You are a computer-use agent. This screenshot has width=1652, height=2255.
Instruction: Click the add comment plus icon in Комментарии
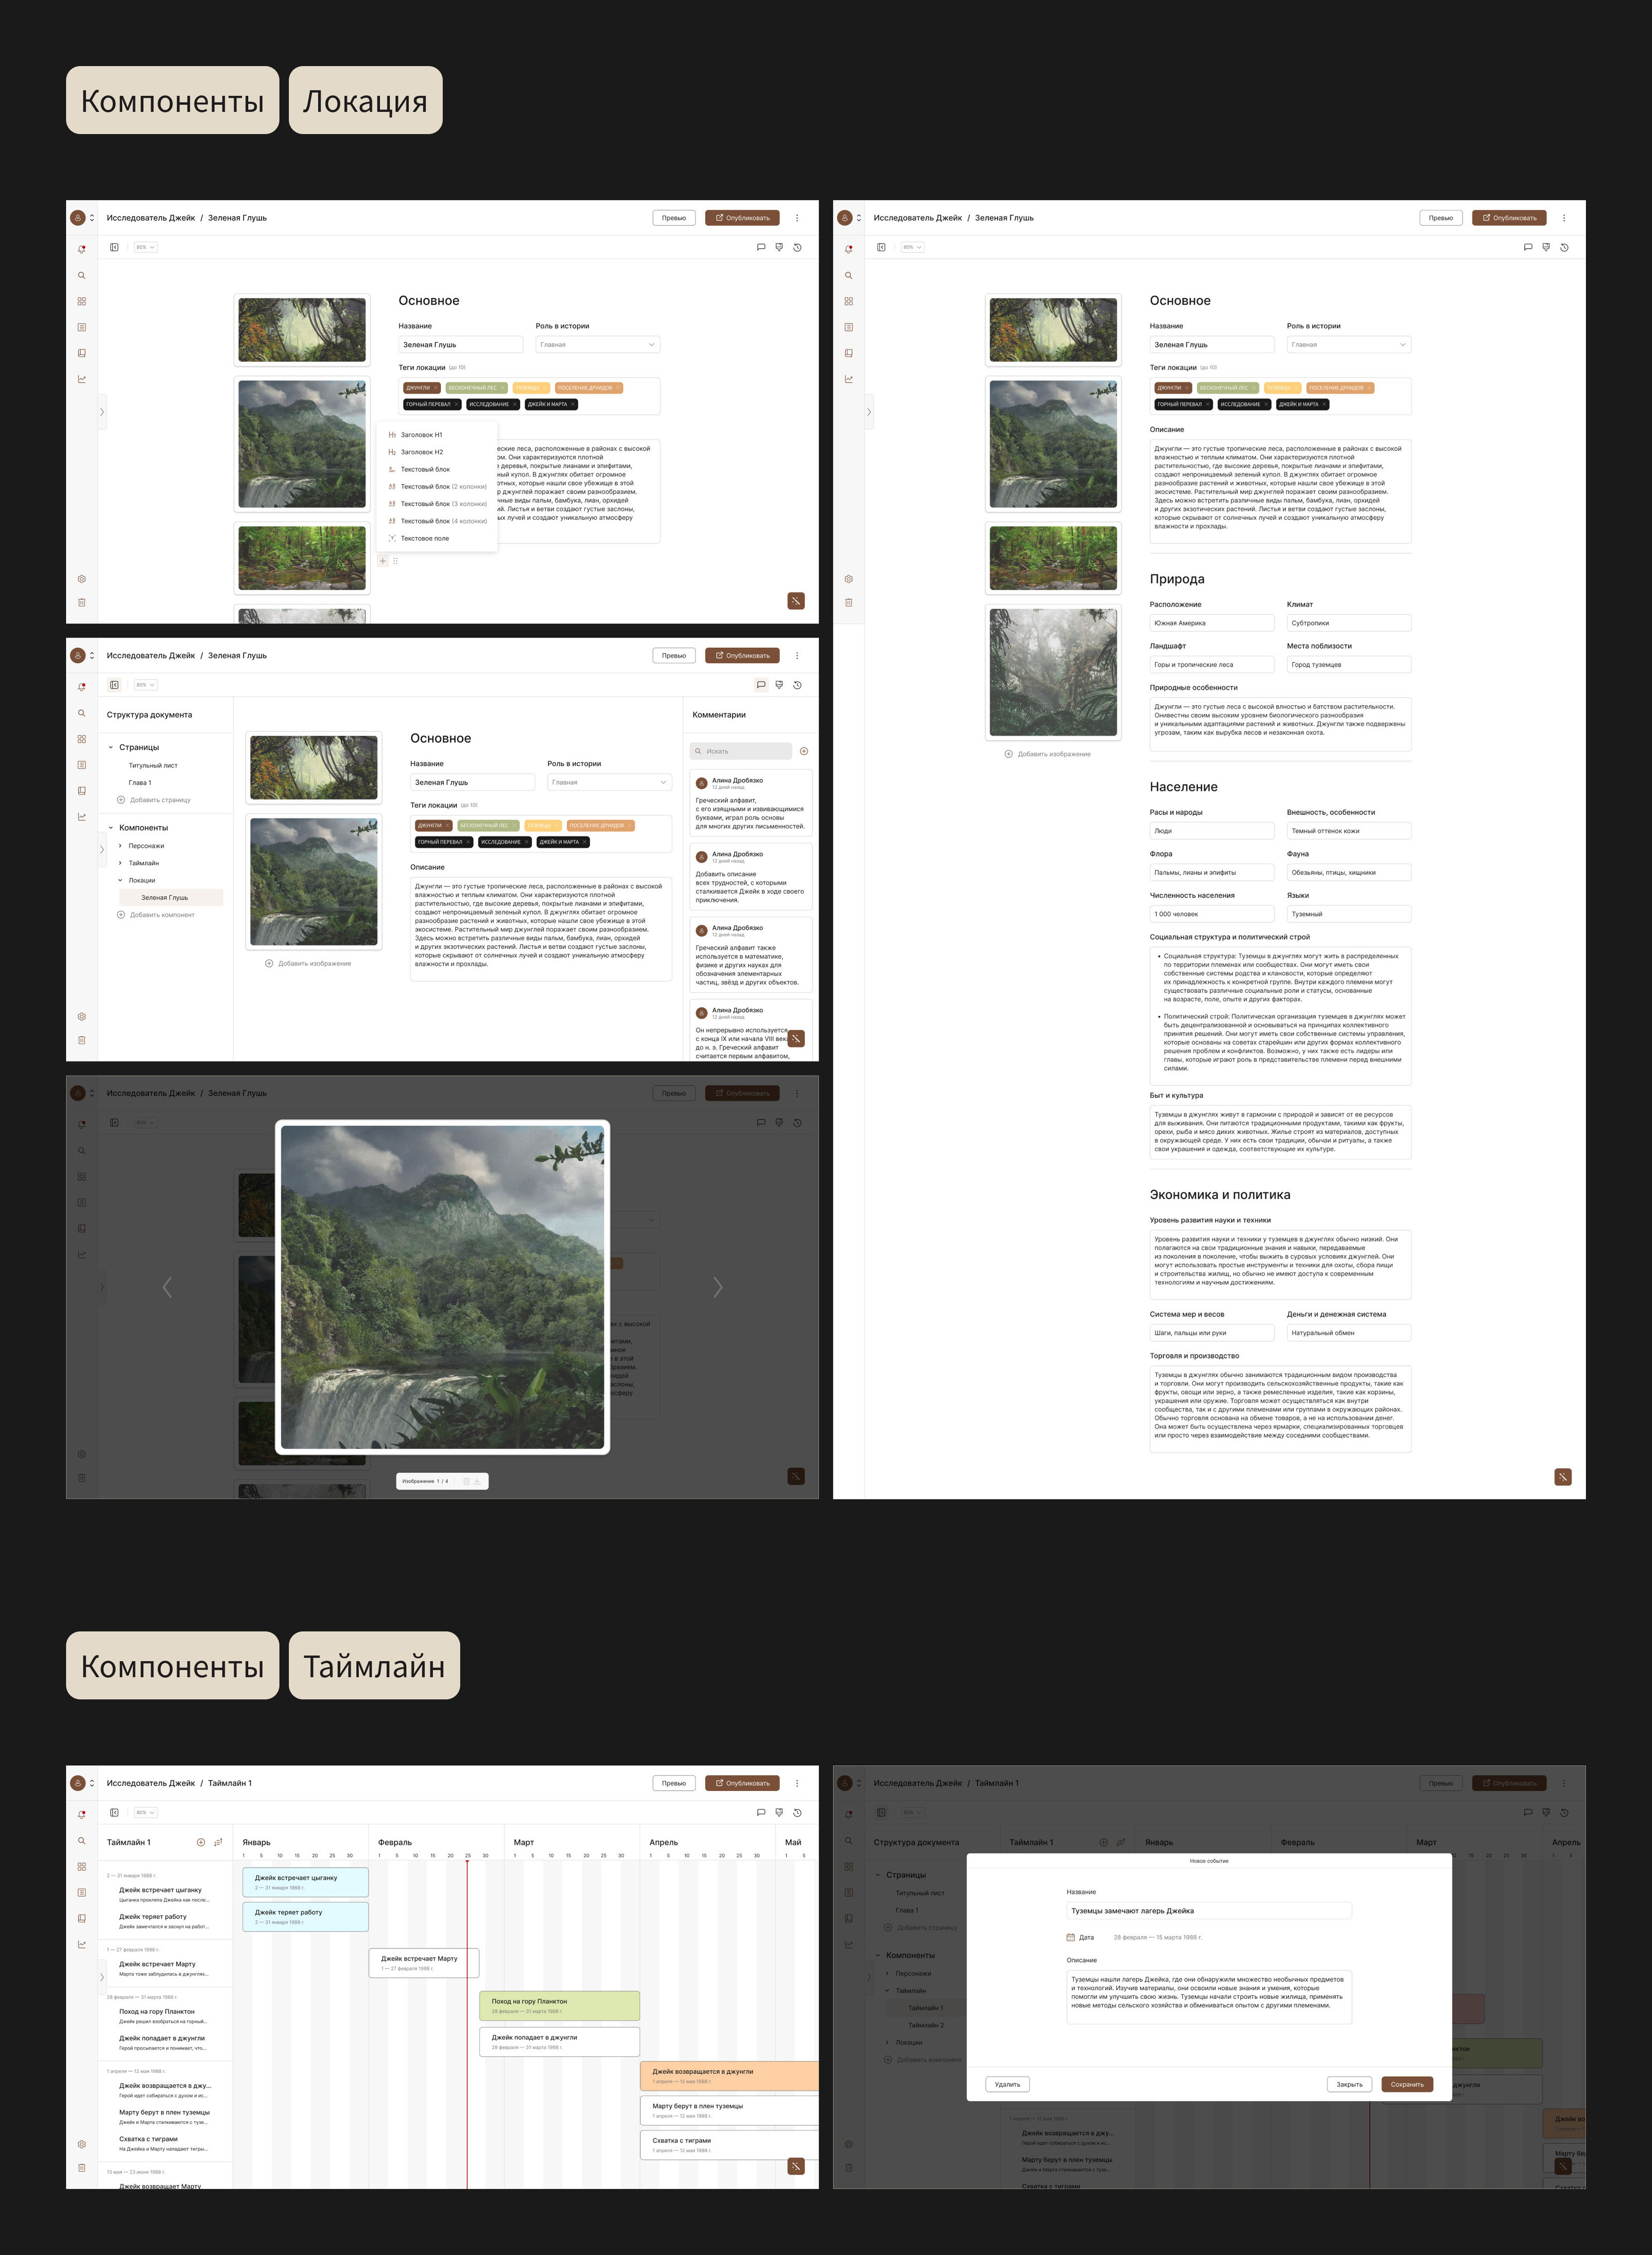804,751
